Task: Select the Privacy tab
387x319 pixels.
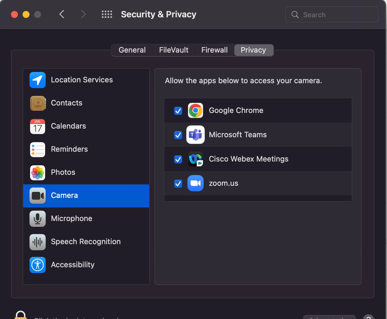Action: pos(253,50)
